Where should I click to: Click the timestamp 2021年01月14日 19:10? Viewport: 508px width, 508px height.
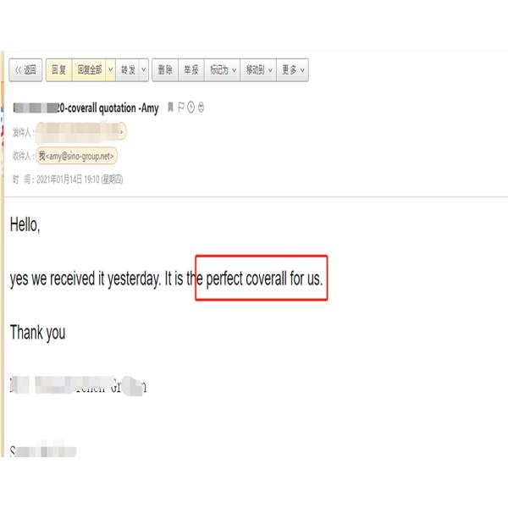(68, 179)
